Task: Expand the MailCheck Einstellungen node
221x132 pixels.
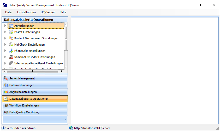Action: tap(5, 45)
